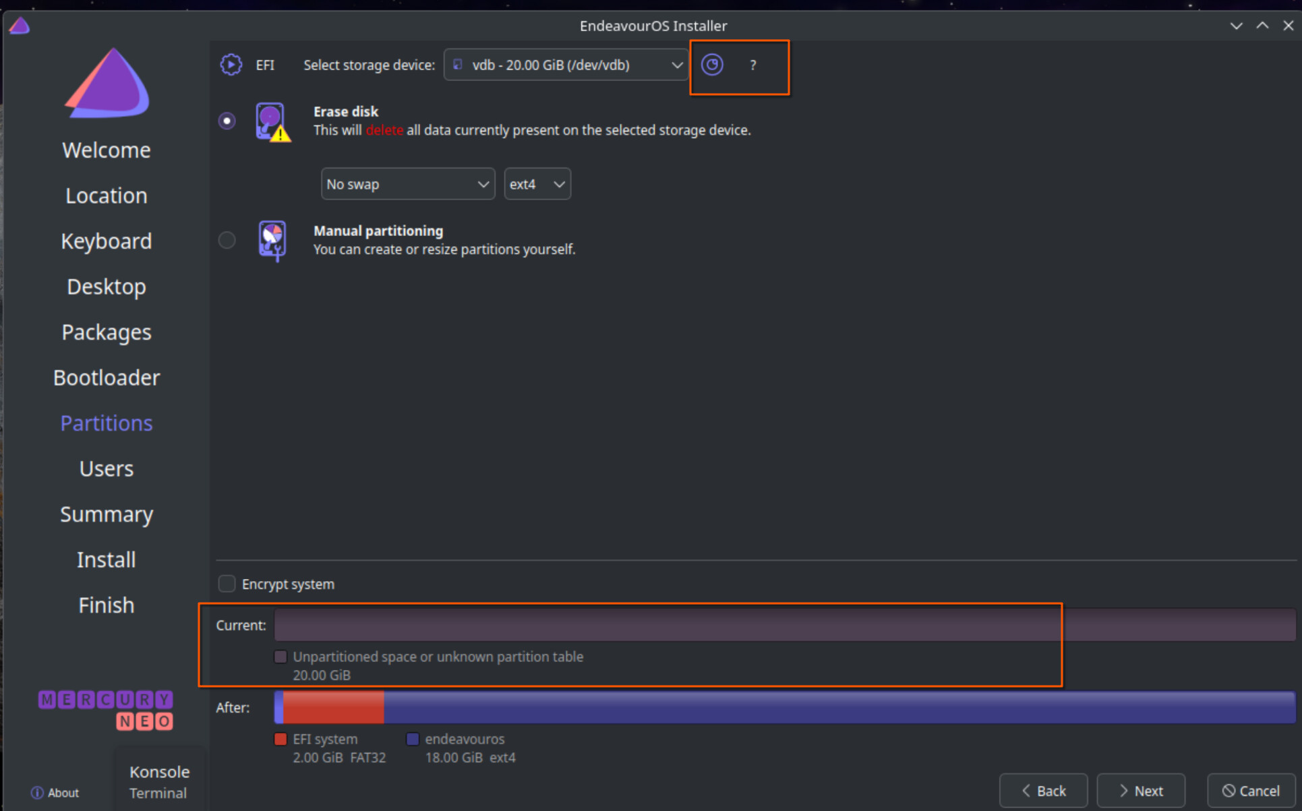This screenshot has height=811, width=1302.
Task: Select the Manual partitioning radio button
Action: click(227, 240)
